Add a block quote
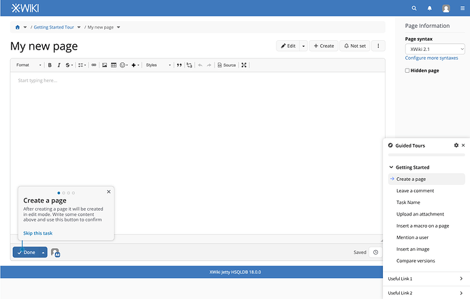This screenshot has width=470, height=299. [x=179, y=65]
